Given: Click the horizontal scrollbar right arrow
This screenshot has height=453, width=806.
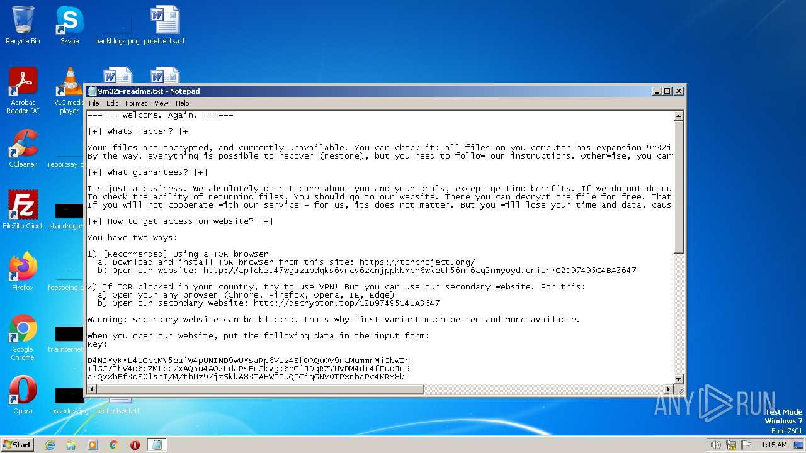Looking at the screenshot, I should tap(668, 389).
